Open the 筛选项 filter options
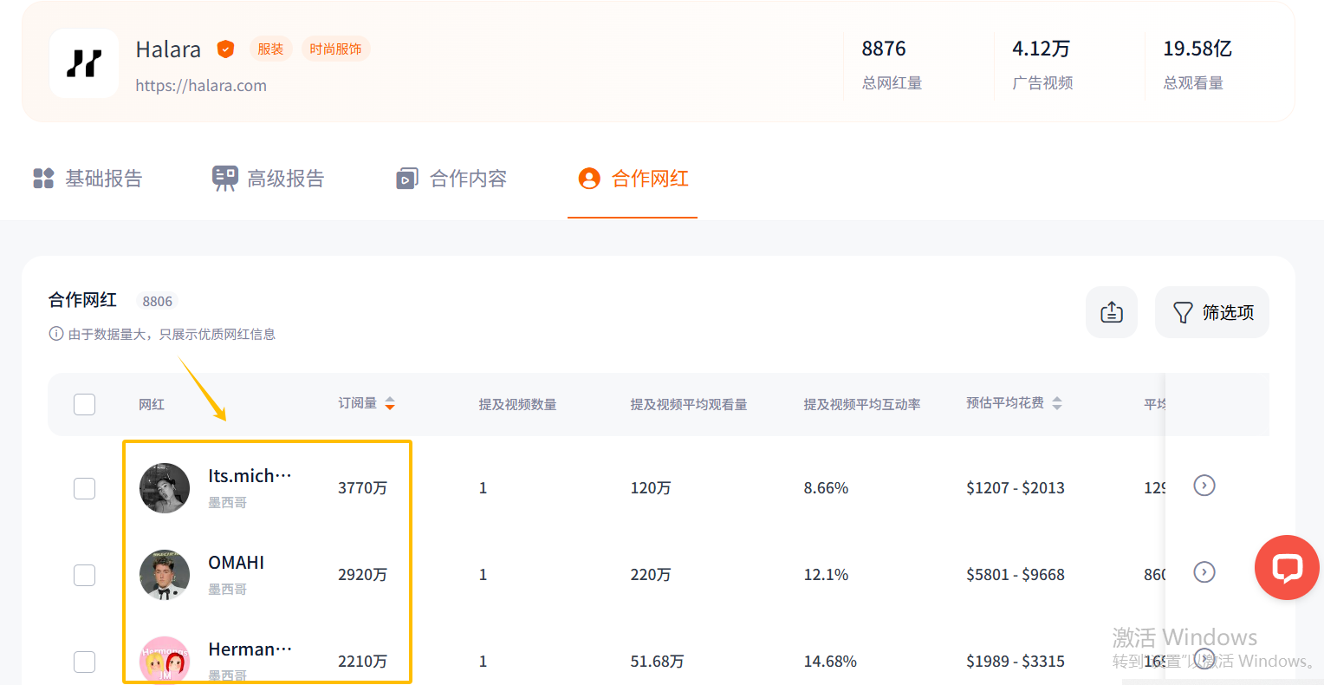The height and width of the screenshot is (685, 1324). (1211, 312)
